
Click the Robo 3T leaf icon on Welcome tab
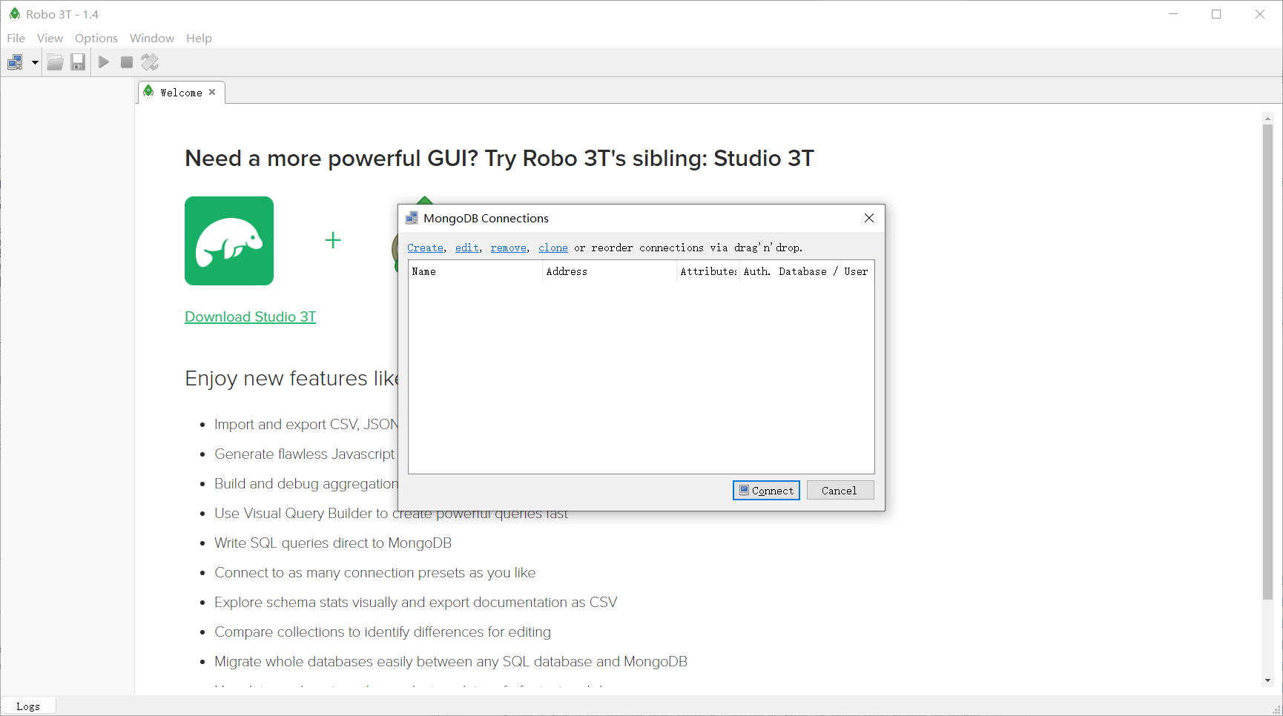pos(150,92)
